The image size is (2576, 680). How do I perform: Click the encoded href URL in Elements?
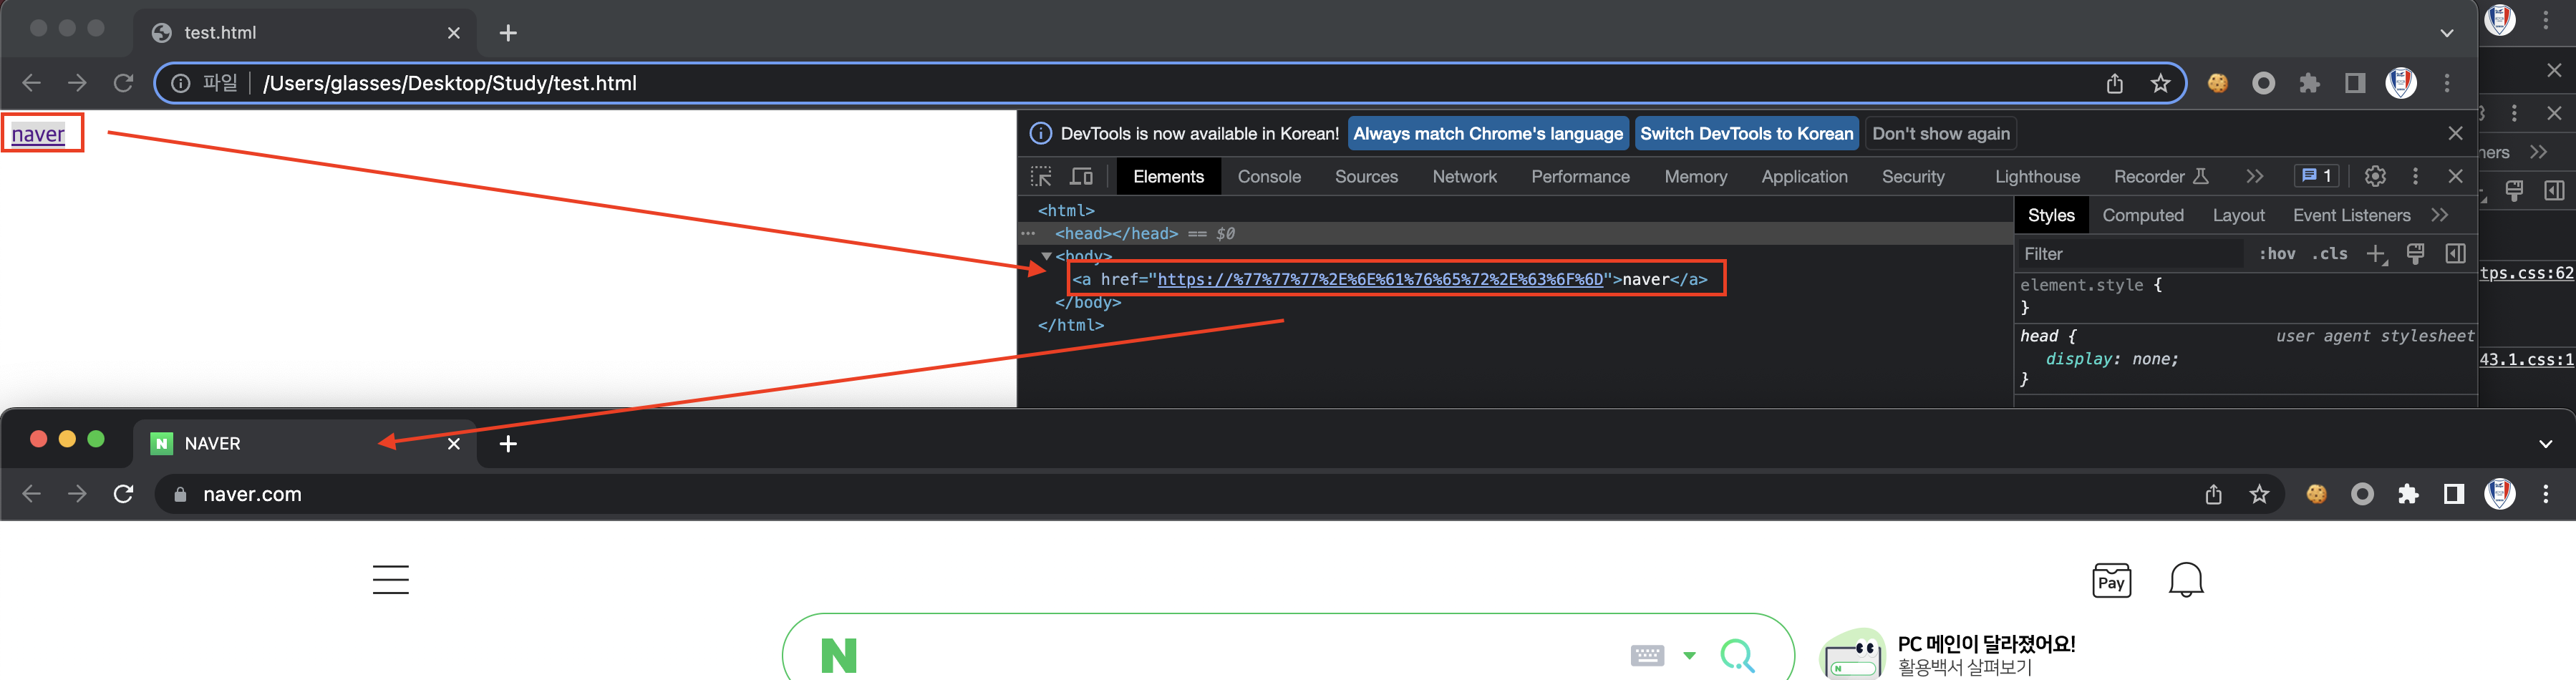1380,279
